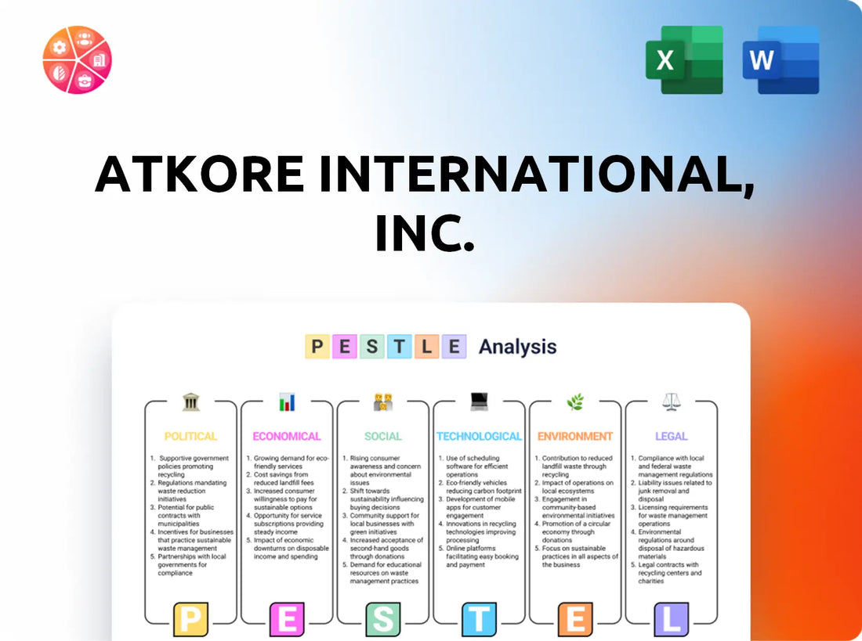Click "Promotion of a circular economy through donations"
The width and height of the screenshot is (862, 641).
[573, 532]
